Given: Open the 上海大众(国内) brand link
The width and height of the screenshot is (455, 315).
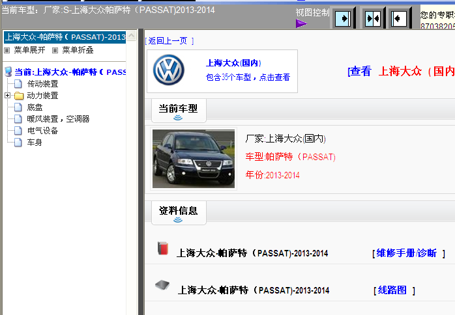Looking at the screenshot, I should click(233, 63).
